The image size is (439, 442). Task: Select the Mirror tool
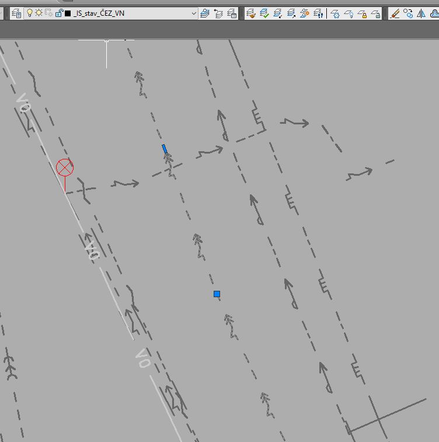(421, 13)
